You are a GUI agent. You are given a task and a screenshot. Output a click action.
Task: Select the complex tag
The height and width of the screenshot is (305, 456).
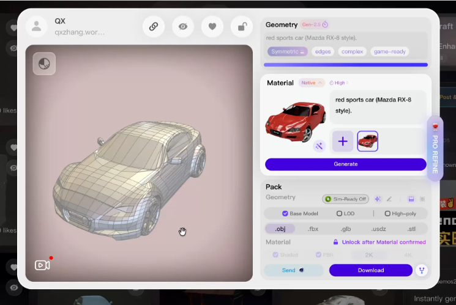point(352,51)
